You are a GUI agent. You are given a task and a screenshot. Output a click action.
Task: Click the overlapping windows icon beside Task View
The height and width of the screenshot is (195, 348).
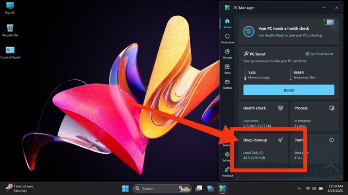click(210, 188)
